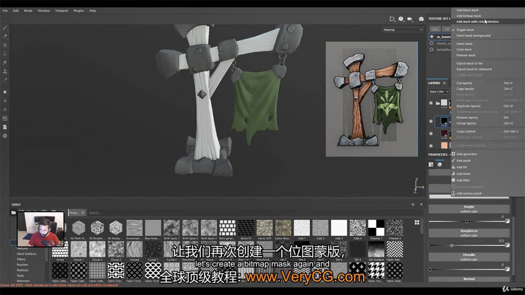The image size is (525, 295).
Task: Click the Roughness uniform color button
Action: coord(469,233)
